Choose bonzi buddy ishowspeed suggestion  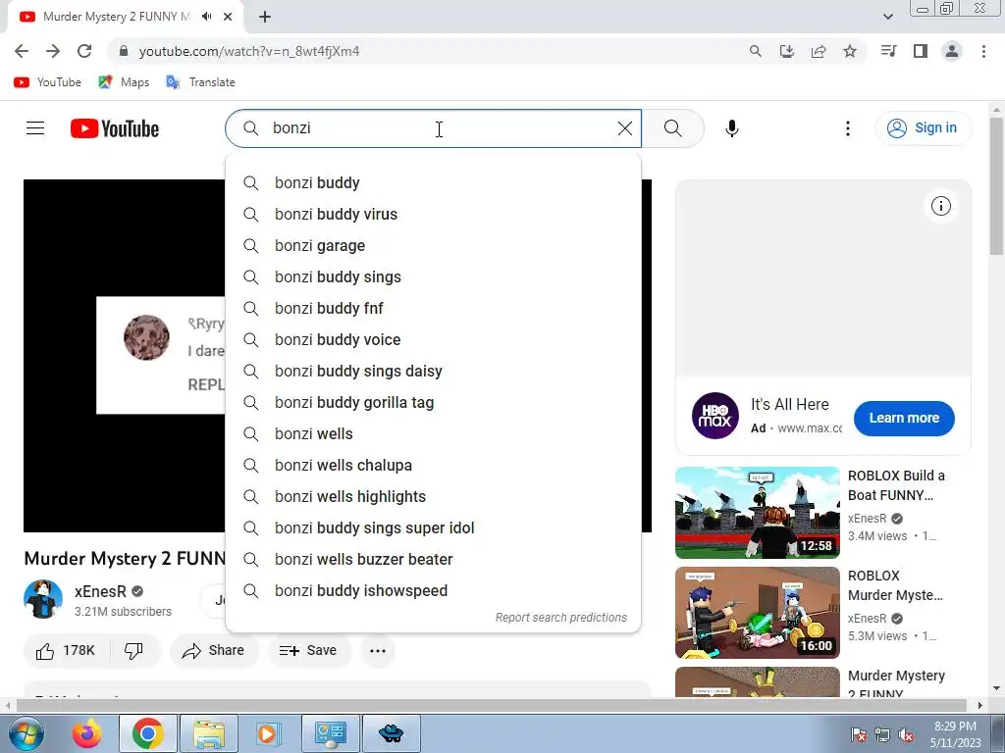point(433,591)
